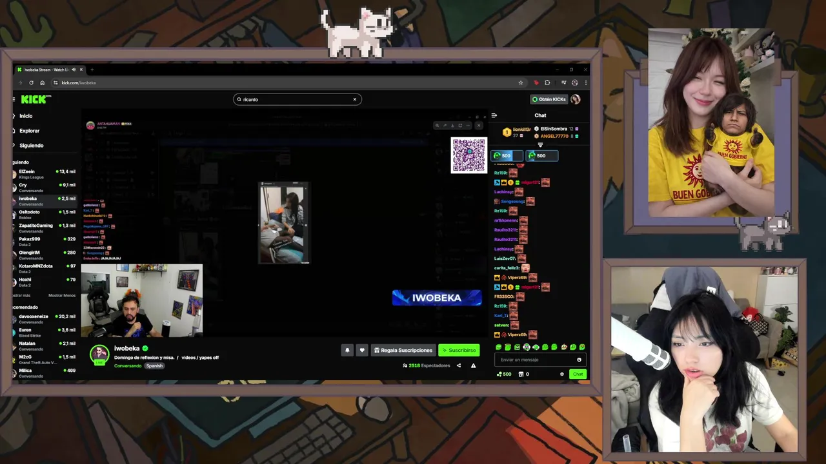
Task: Click the iwobeka channel avatar with LIVE badge
Action: click(x=99, y=354)
